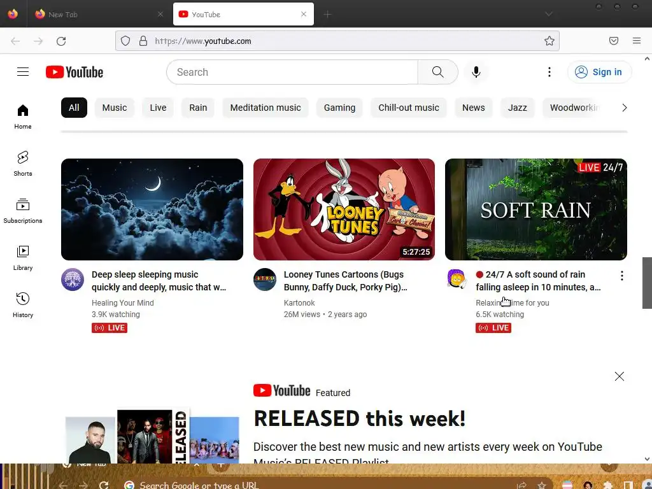
Task: Select the Music filter chip
Action: 115,108
